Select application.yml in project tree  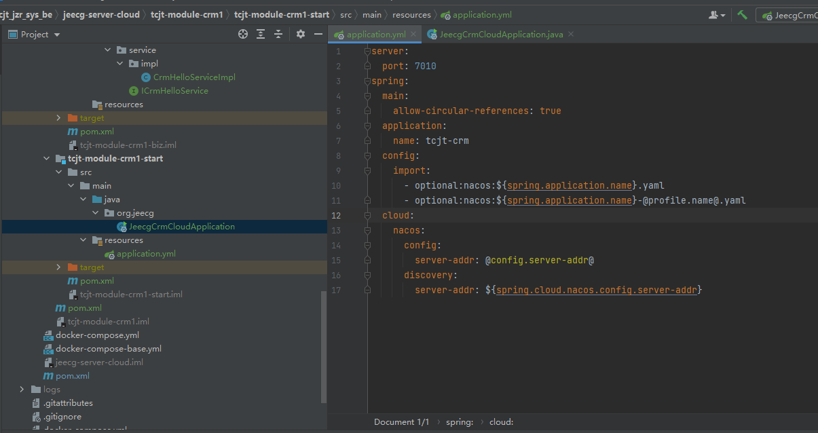coord(146,253)
